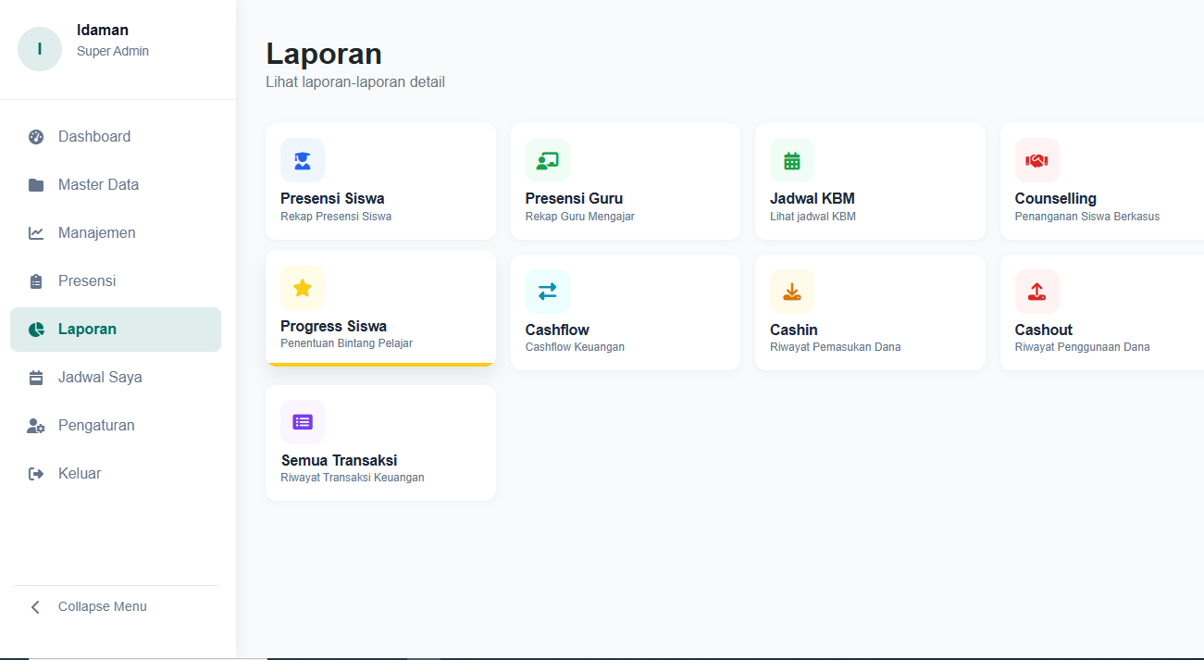View the Jadwal KBM report title
This screenshot has width=1204, height=660.
point(813,198)
